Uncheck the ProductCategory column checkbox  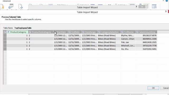pos(8,32)
